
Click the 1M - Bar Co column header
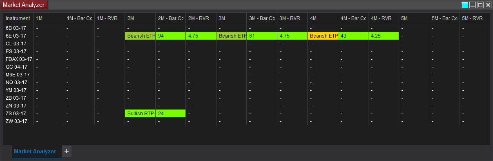pos(79,18)
